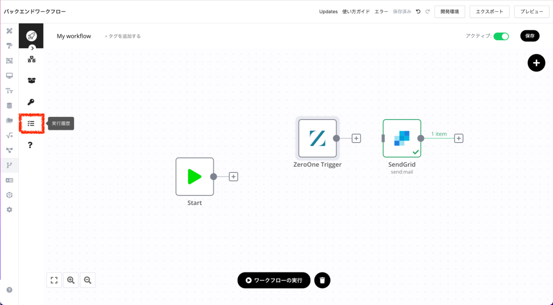The height and width of the screenshot is (305, 553).
Task: Open the settings gear icon
Action: pyautogui.click(x=9, y=210)
